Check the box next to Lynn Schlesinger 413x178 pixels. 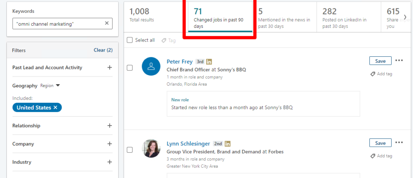pyautogui.click(x=129, y=150)
